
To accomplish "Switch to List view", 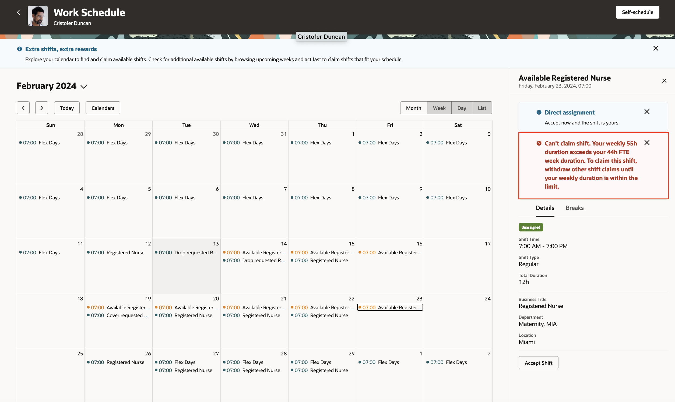I will pos(481,108).
